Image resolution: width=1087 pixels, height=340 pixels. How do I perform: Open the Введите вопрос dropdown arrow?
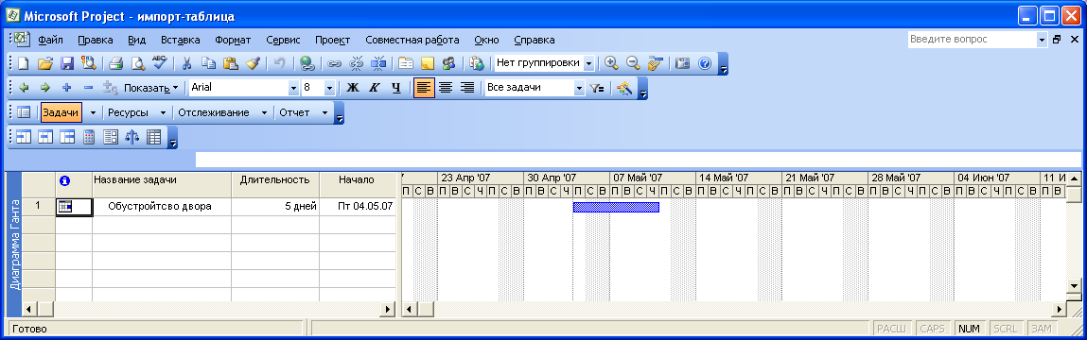click(1042, 40)
